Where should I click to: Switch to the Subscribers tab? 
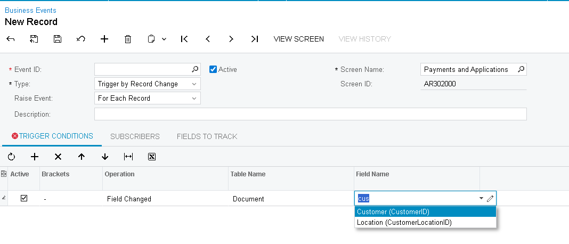tap(135, 136)
